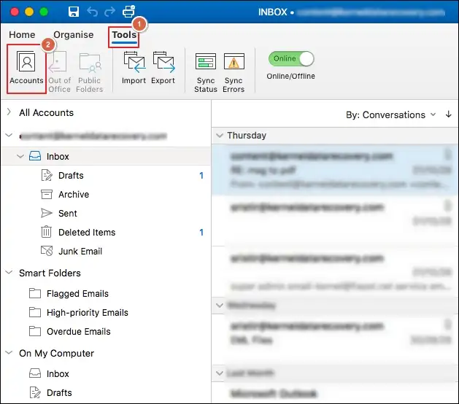The height and width of the screenshot is (404, 459).
Task: Open Accounts from the Tools ribbon
Action: pyautogui.click(x=27, y=68)
